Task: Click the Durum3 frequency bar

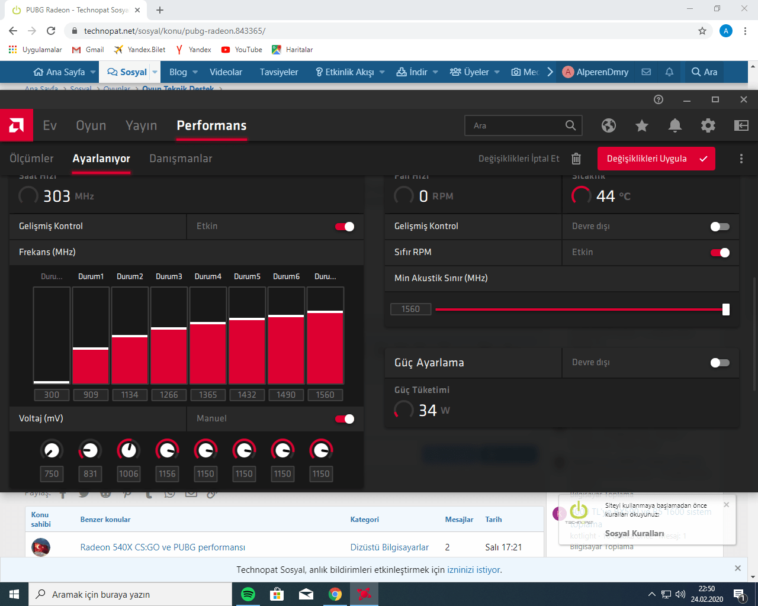Action: click(x=169, y=336)
